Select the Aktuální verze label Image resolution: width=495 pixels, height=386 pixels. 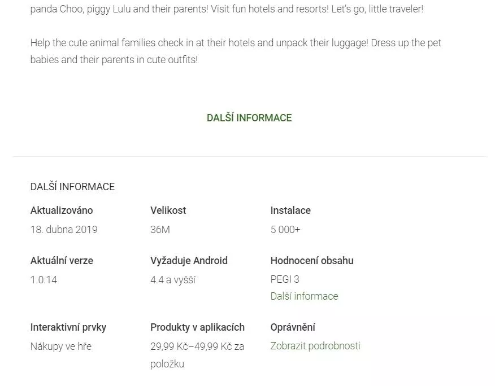pos(62,261)
